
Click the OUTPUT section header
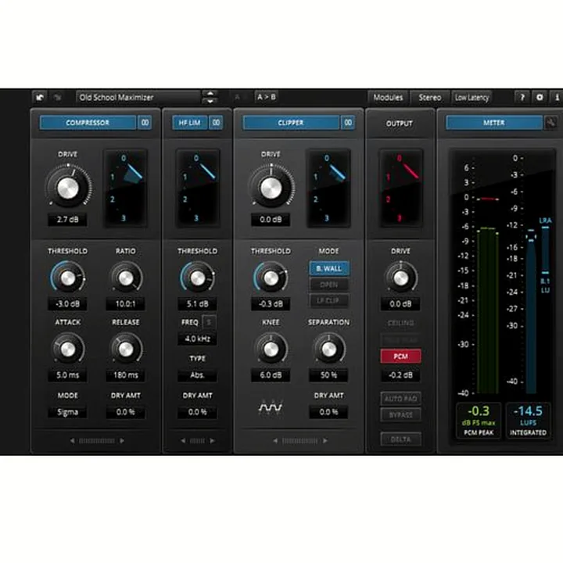(400, 124)
